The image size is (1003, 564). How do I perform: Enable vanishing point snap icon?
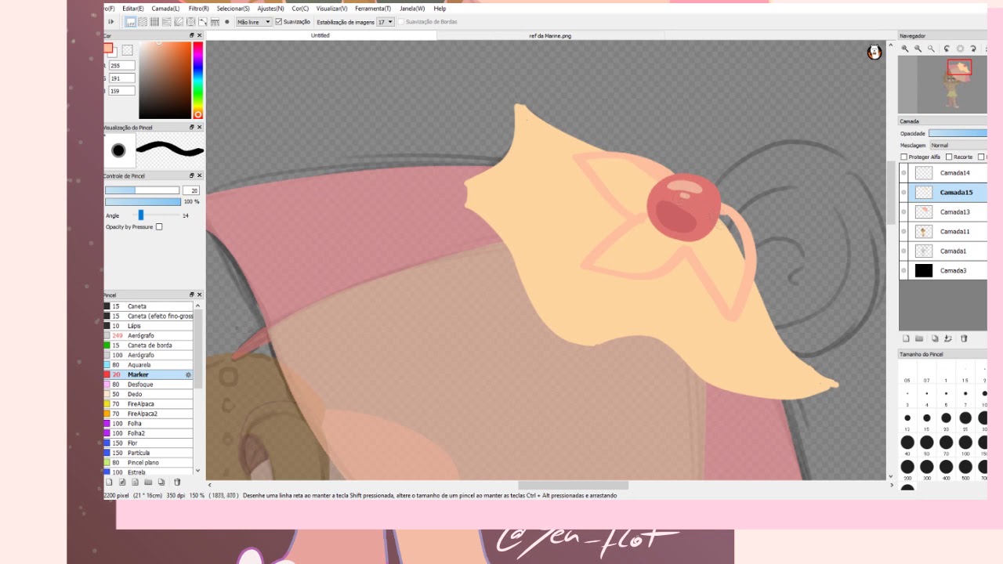(166, 22)
